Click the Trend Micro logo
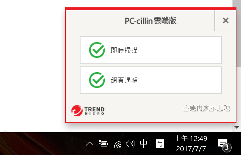This screenshot has width=241, height=155. [x=88, y=111]
